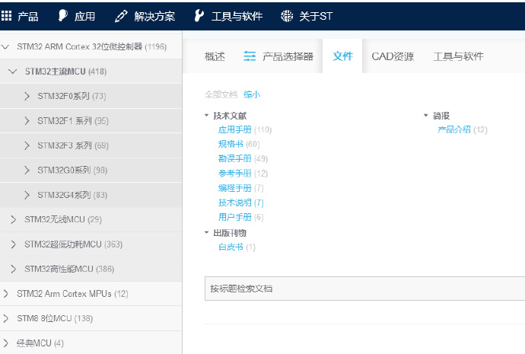
Task: Click the 简报 heading text
Action: [441, 116]
